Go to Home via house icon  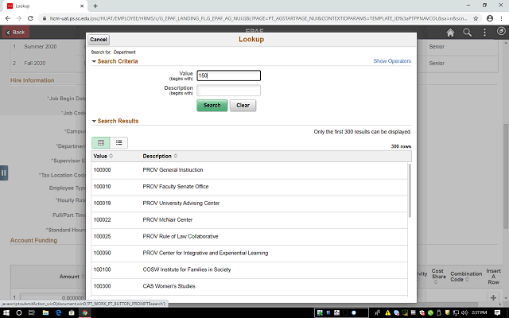(x=450, y=33)
